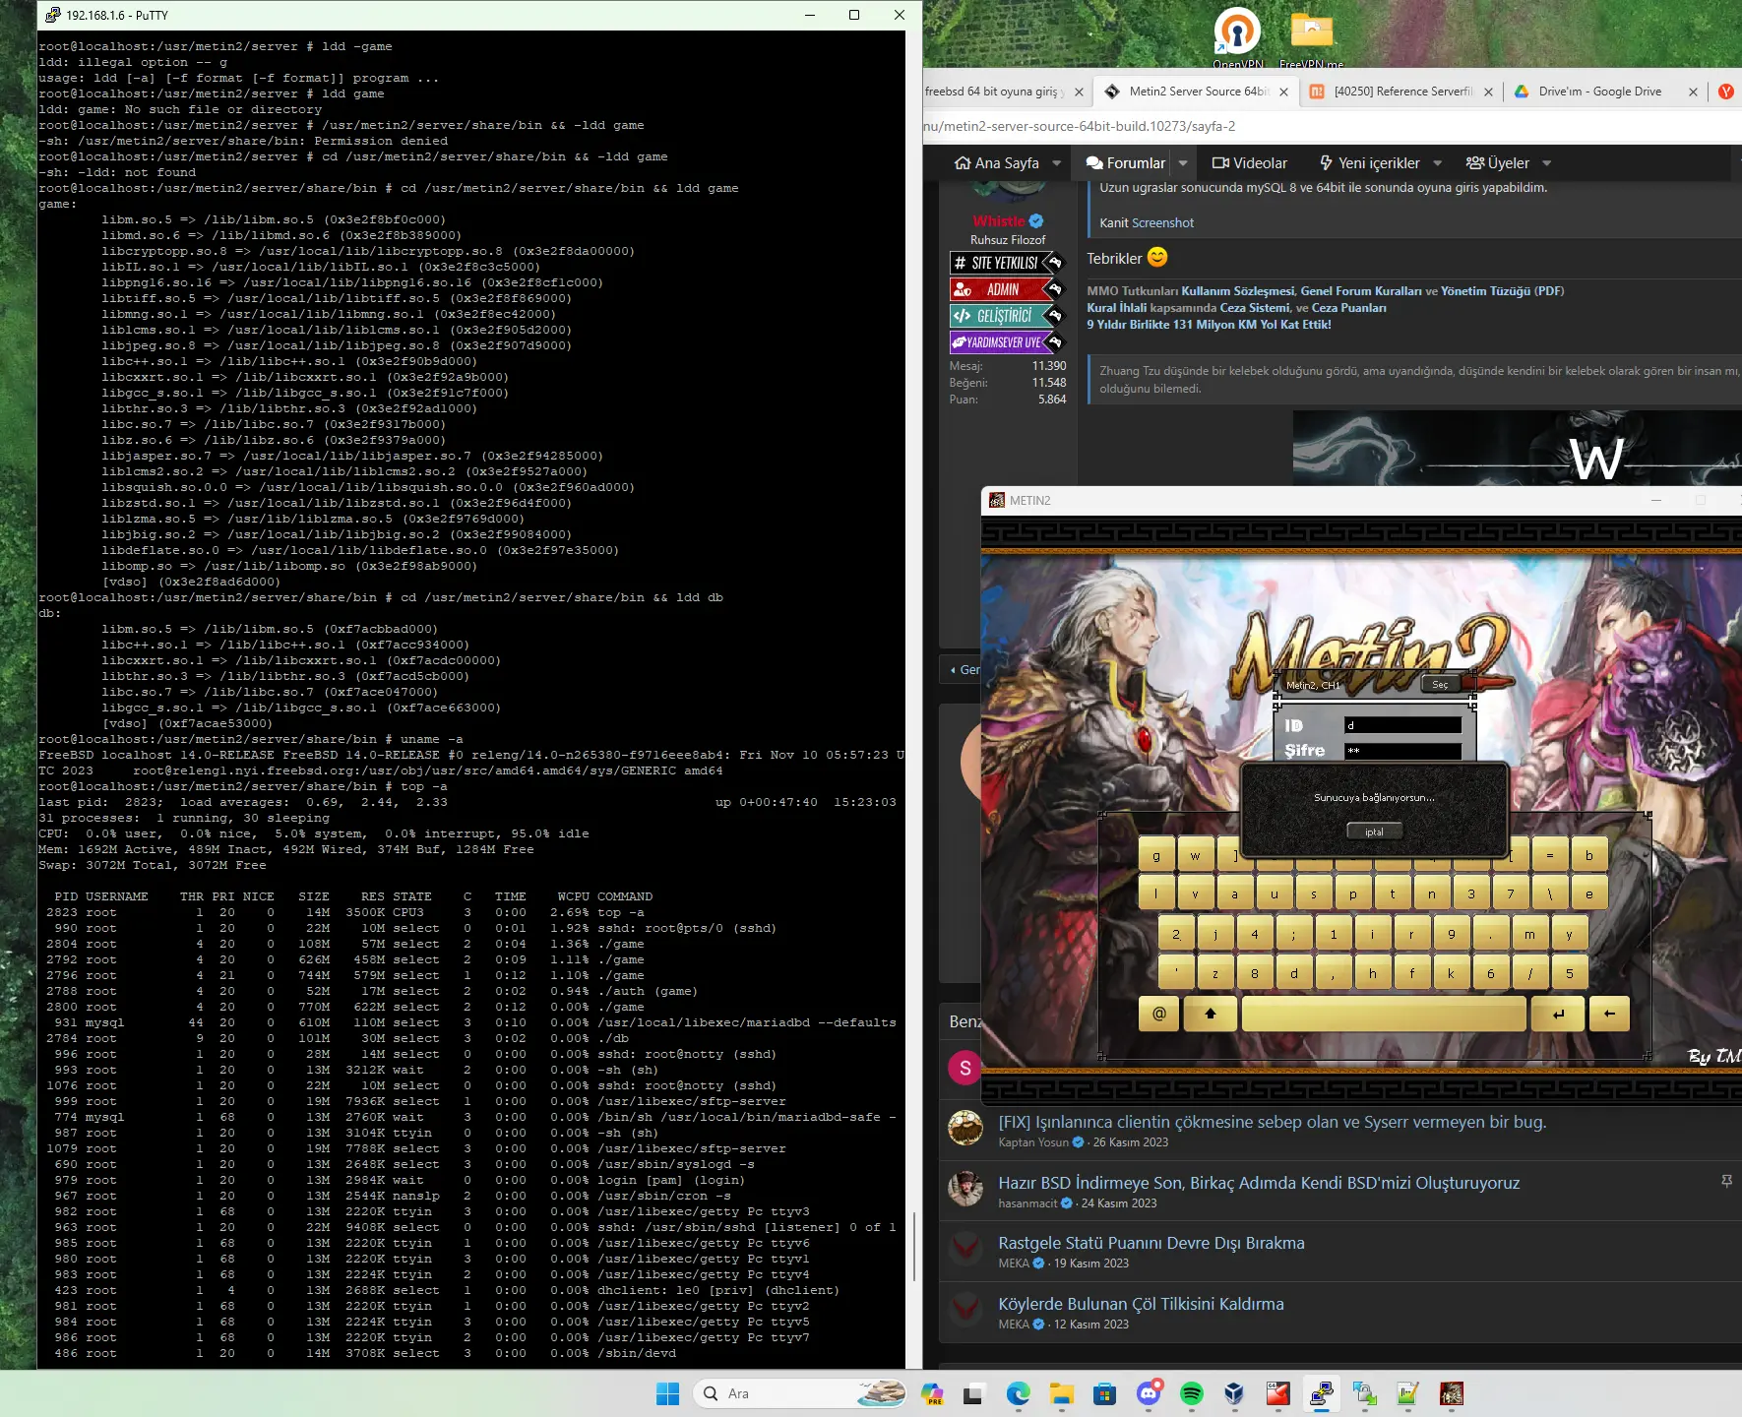Click the enter key on the virtual keyboard
1742x1417 pixels.
pyautogui.click(x=1559, y=1014)
